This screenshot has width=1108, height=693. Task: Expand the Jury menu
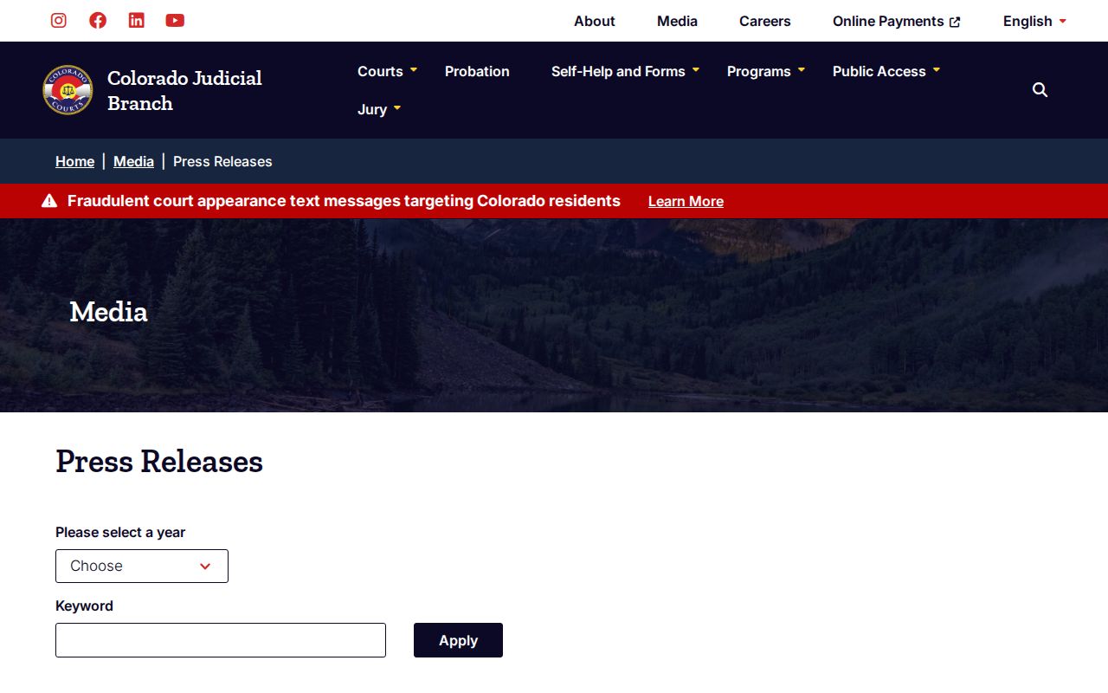[379, 109]
